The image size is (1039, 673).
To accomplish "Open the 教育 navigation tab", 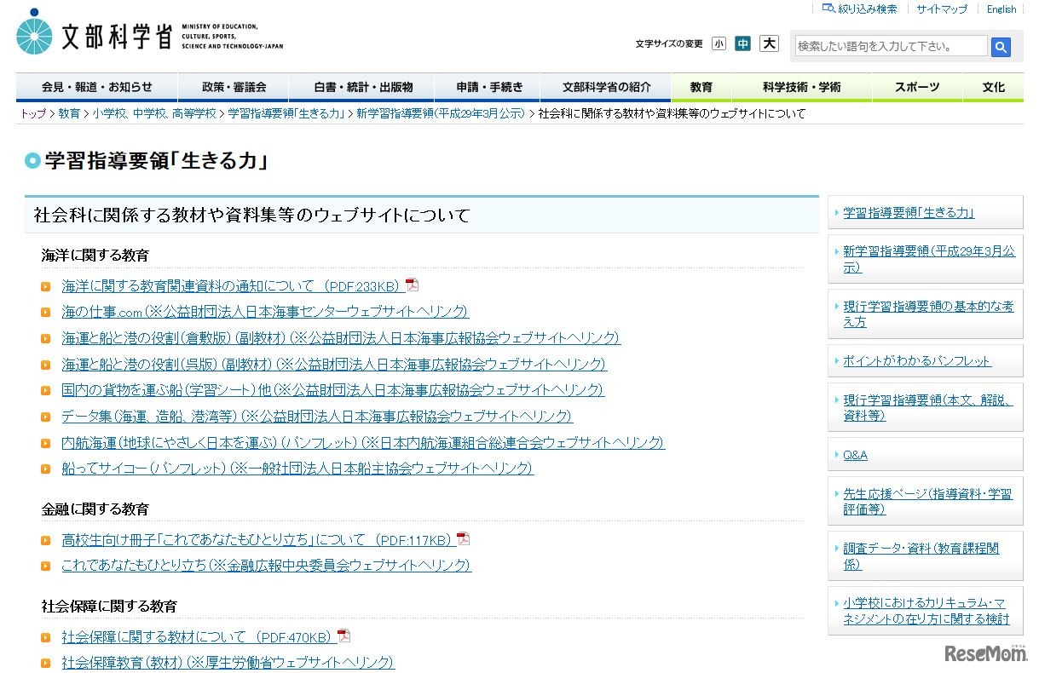I will (700, 86).
